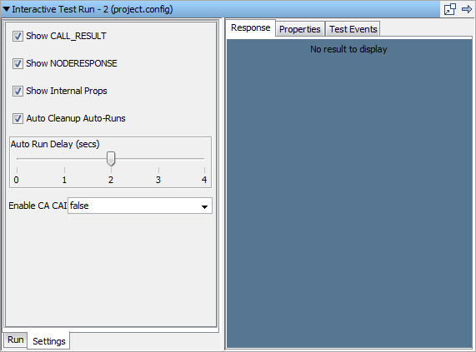Select the Settings tab
Viewport: 476px width, 352px height.
[x=49, y=341]
